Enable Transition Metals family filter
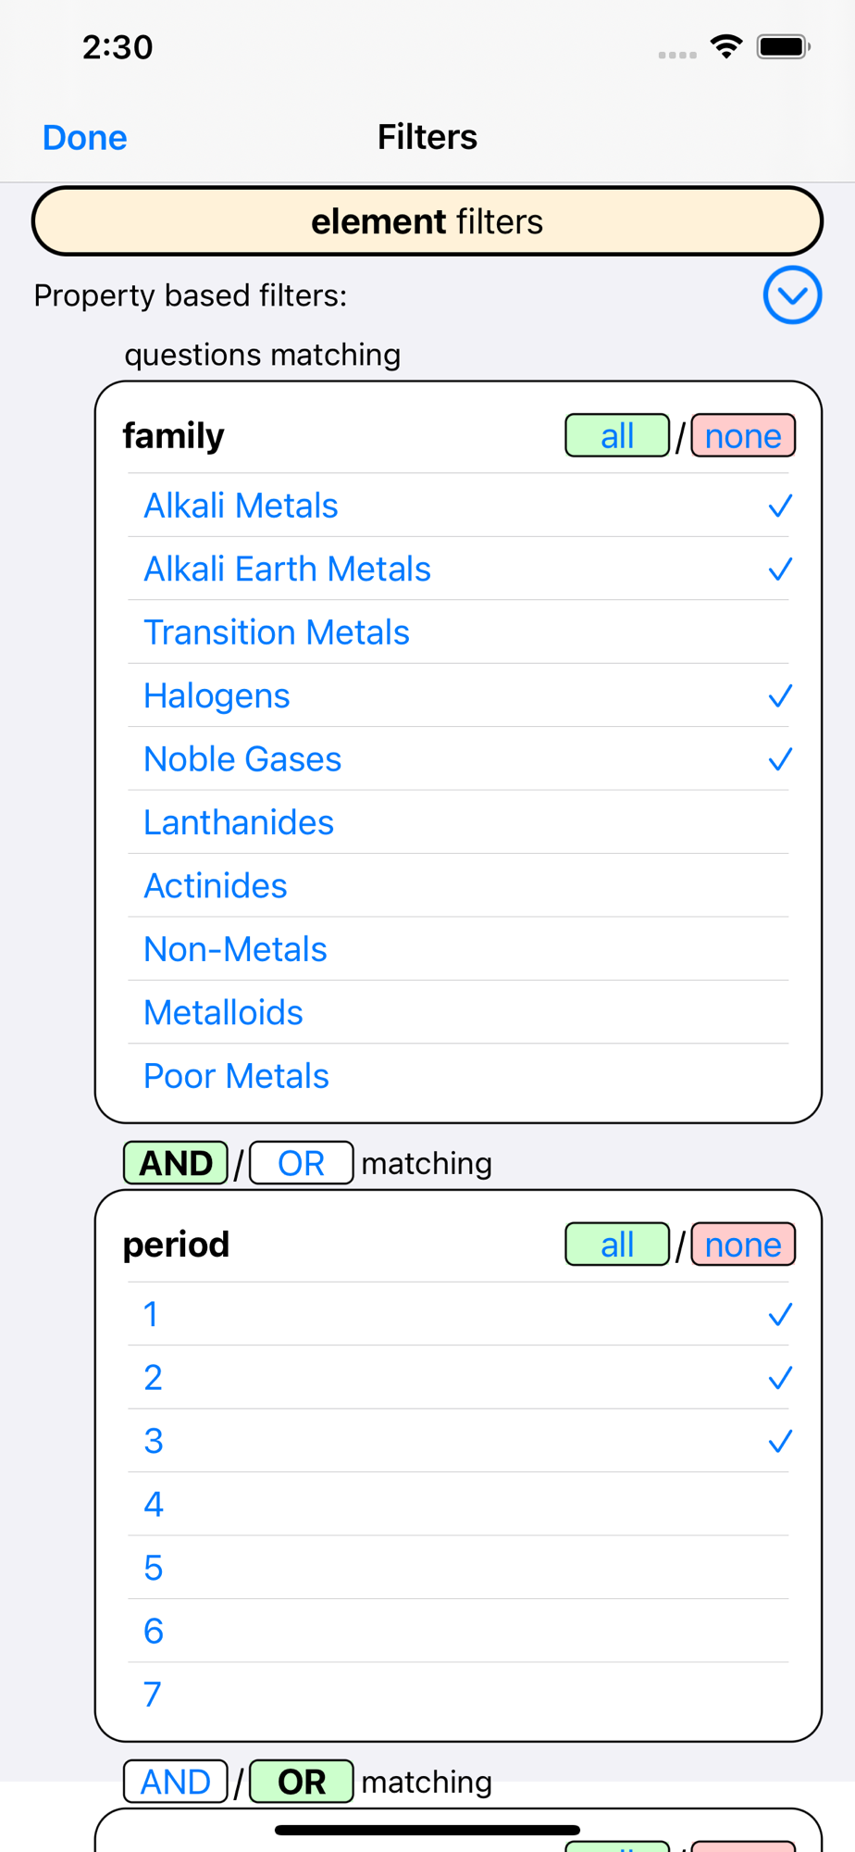The image size is (855, 1852). 458,632
